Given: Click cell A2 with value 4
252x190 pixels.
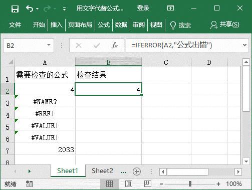Looking at the screenshot, I should (45, 89).
